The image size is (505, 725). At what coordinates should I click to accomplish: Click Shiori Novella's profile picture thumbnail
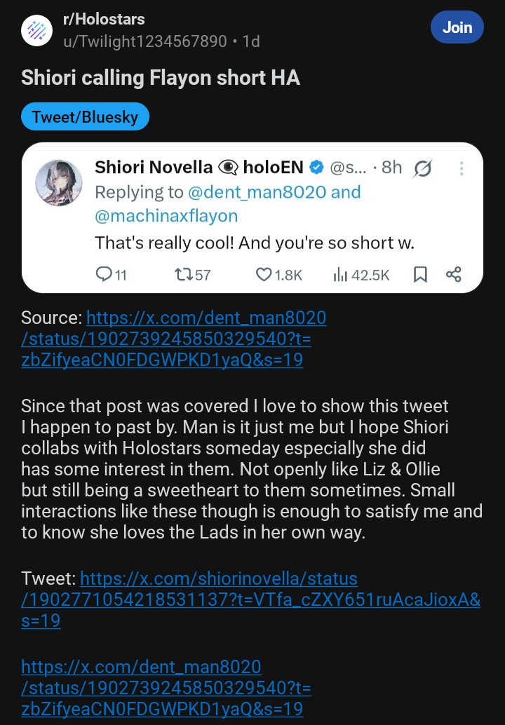pos(60,182)
